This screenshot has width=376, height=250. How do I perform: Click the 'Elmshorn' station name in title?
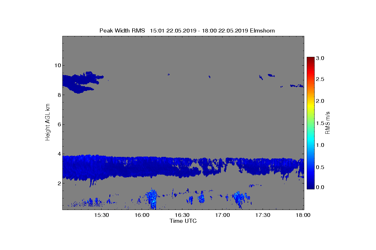pos(262,31)
